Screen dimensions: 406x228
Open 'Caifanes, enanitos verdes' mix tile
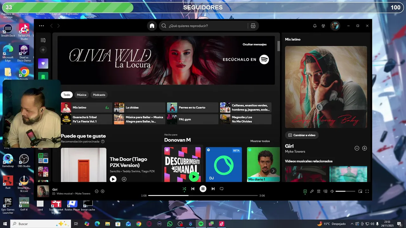[x=246, y=108]
